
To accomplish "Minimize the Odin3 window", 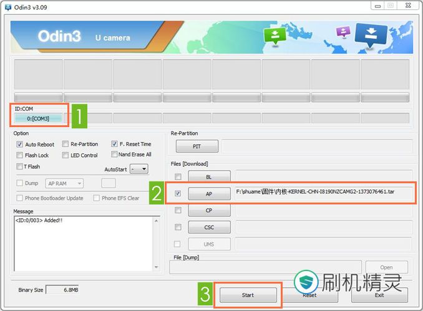I will (x=377, y=6).
